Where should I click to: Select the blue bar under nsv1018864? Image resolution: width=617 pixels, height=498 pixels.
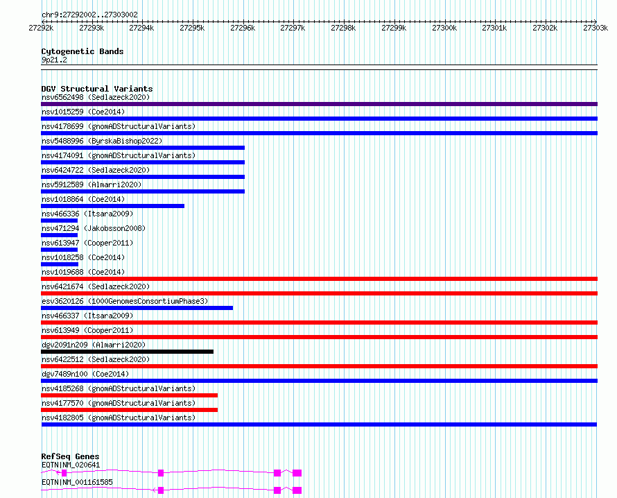(x=112, y=206)
